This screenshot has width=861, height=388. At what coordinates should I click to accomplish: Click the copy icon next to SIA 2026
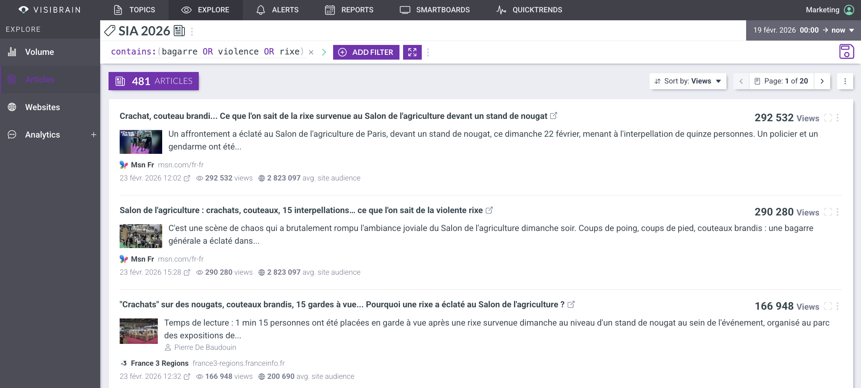[179, 30]
